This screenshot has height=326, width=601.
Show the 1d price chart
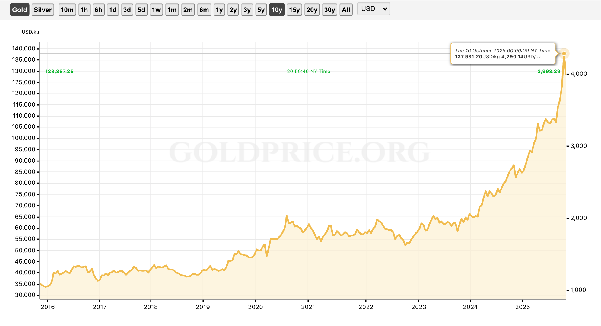pyautogui.click(x=113, y=10)
